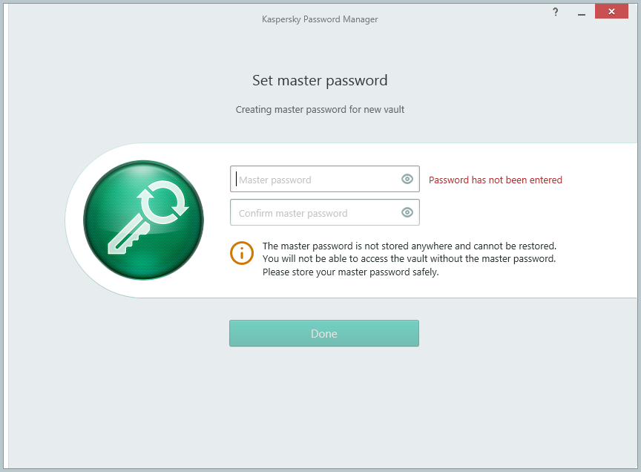Viewport: 641px width, 472px height.
Task: Close the Kaspersky Password Manager window
Action: pyautogui.click(x=611, y=12)
